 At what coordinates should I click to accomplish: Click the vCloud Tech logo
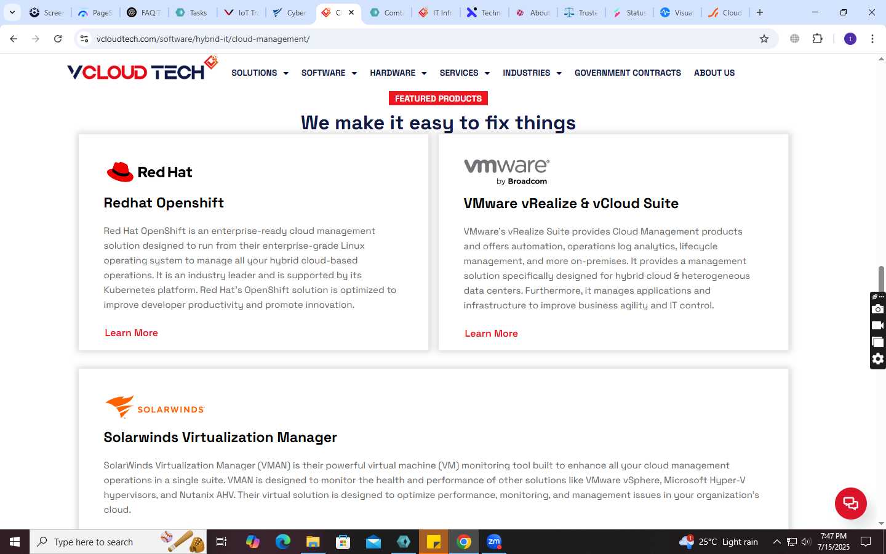click(x=142, y=69)
